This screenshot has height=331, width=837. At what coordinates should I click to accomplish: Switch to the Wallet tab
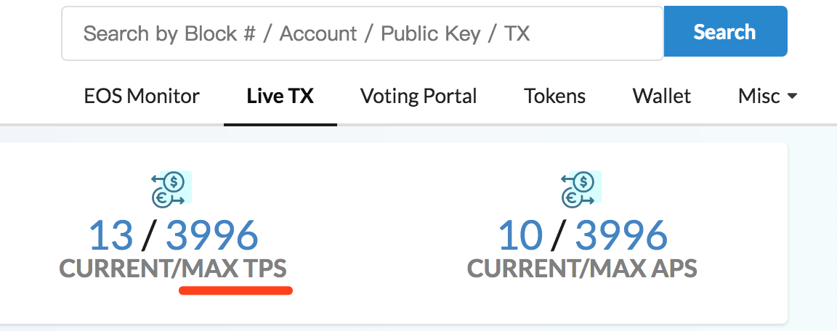tap(662, 97)
